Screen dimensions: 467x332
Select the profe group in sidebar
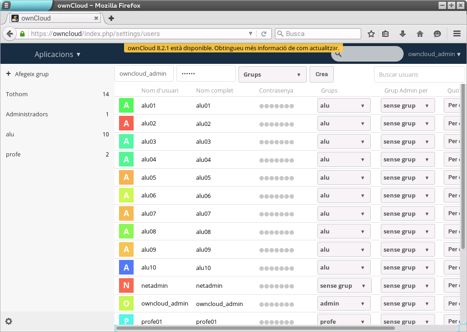13,154
